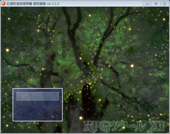
Task: Click the orange sun app icon in title bar
Action: (3, 3)
